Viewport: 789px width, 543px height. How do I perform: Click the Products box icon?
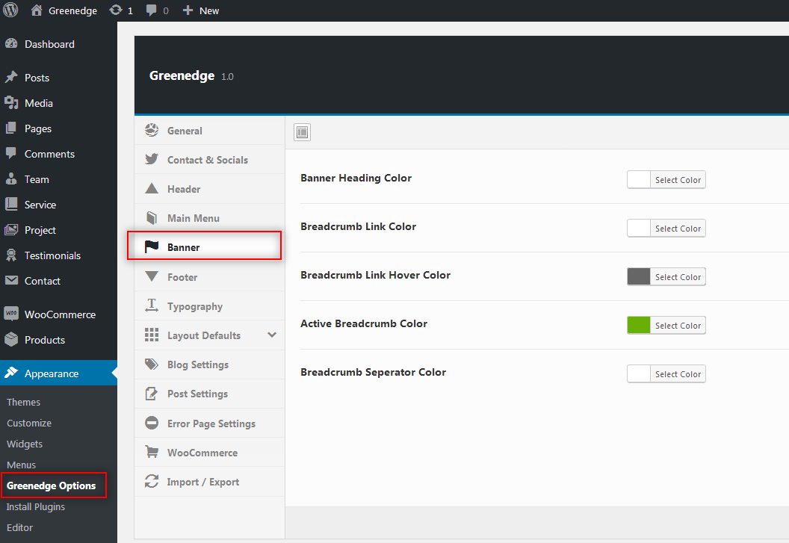coord(11,340)
